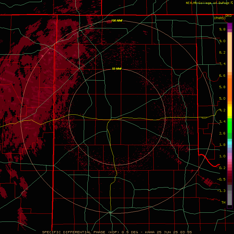Click the -1.3 legend value
Screen dimensions: 234x234
221,191
